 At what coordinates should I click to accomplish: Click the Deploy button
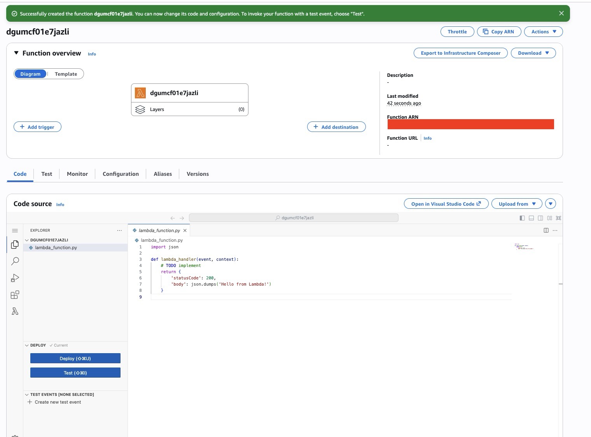[75, 359]
